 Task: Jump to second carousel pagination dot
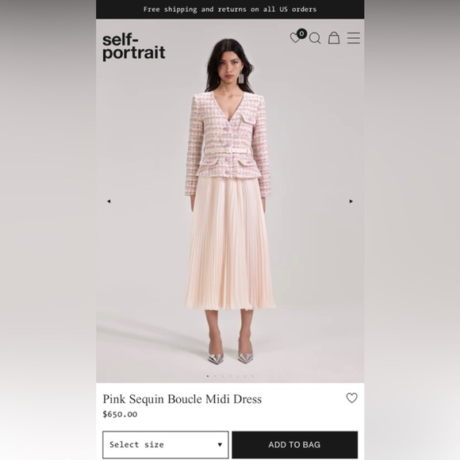click(215, 376)
